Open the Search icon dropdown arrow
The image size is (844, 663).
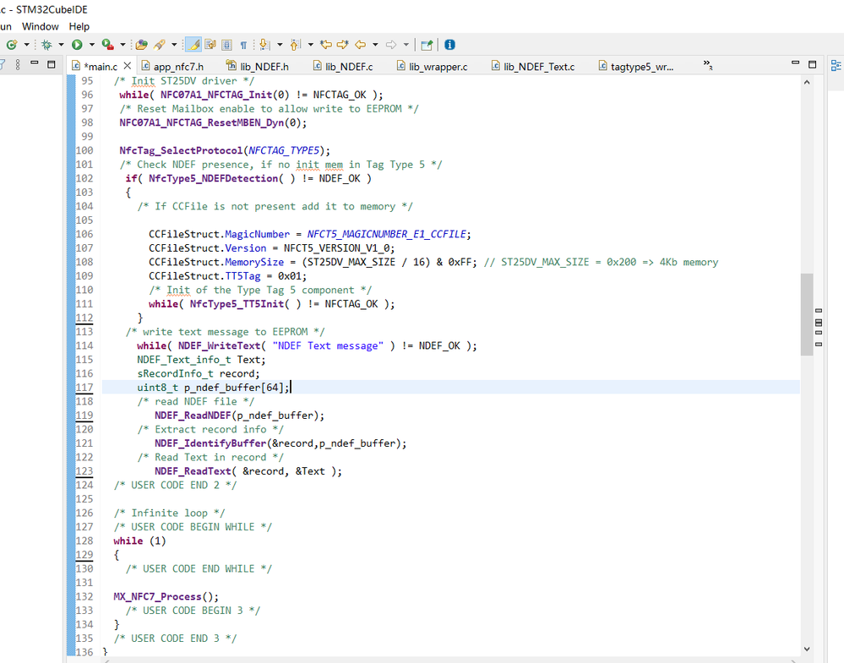pos(174,45)
